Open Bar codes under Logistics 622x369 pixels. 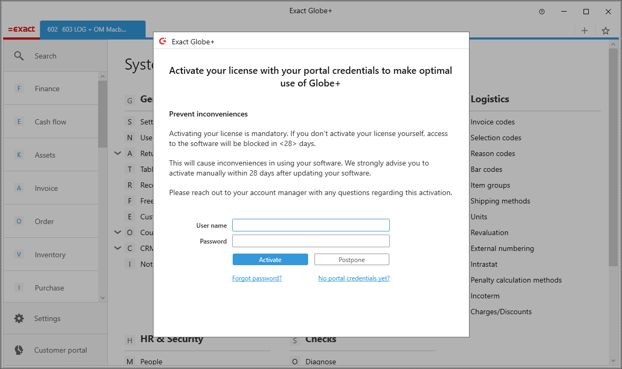[x=486, y=169]
